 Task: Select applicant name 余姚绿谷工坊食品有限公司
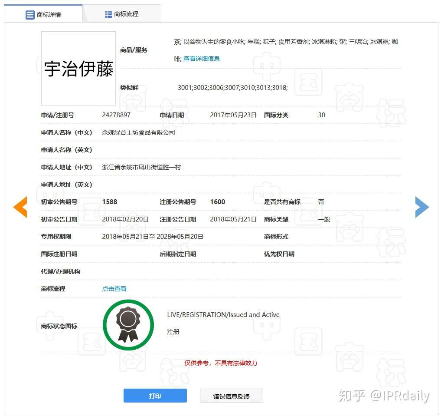[x=138, y=132]
